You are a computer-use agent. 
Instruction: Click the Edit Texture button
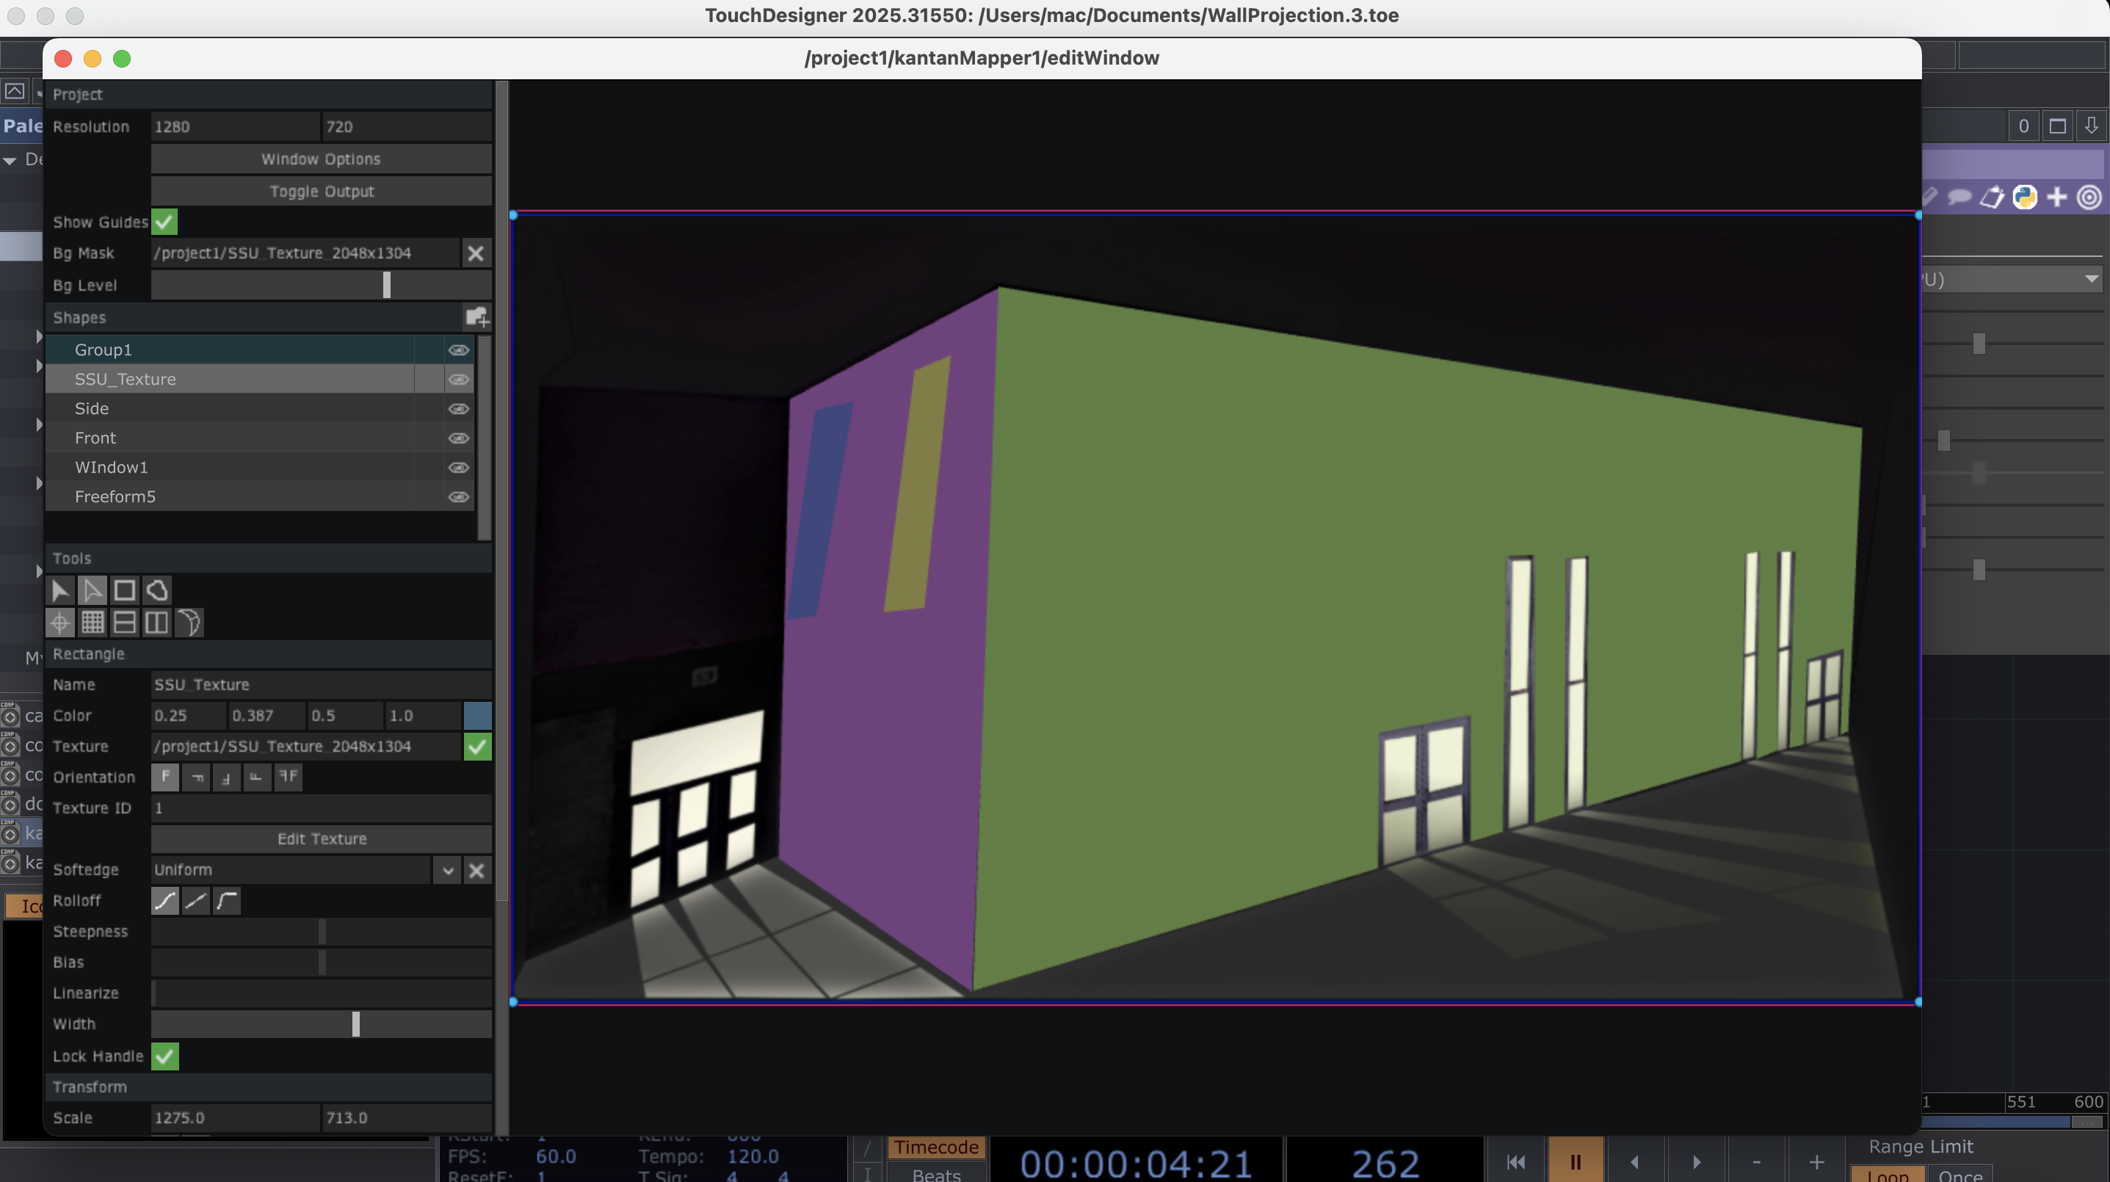tap(320, 839)
